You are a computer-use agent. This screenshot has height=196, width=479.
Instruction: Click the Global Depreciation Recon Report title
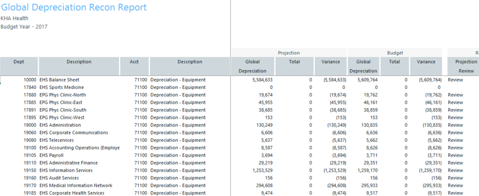tap(74, 7)
